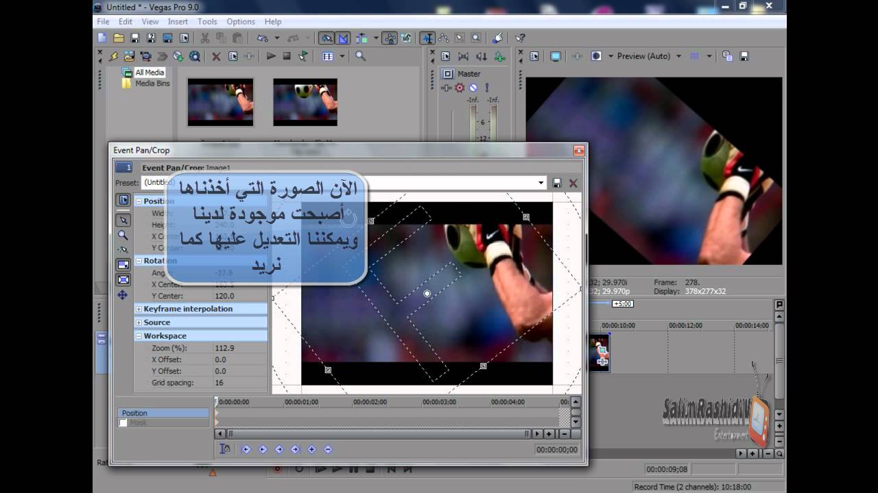Screen dimensions: 878x493
Task: Select the second media thumbnail with soccer ball
Action: [305, 102]
